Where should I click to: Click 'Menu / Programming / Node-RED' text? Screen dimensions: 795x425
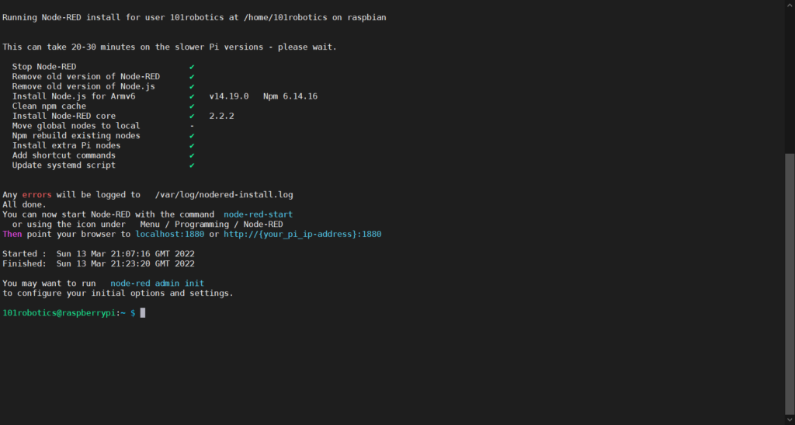[211, 225]
